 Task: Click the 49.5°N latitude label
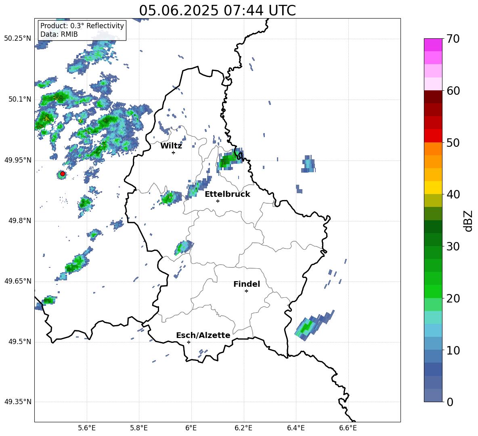point(20,342)
